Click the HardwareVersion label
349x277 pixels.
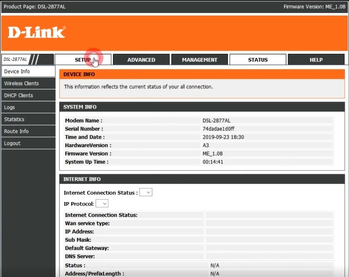tap(88, 145)
